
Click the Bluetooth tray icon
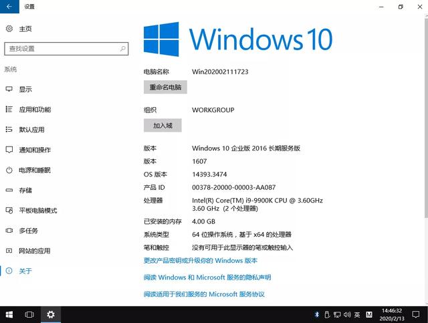coord(316,314)
